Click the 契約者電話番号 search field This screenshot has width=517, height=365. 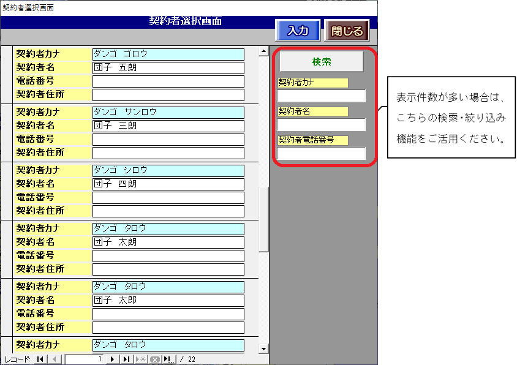point(321,154)
